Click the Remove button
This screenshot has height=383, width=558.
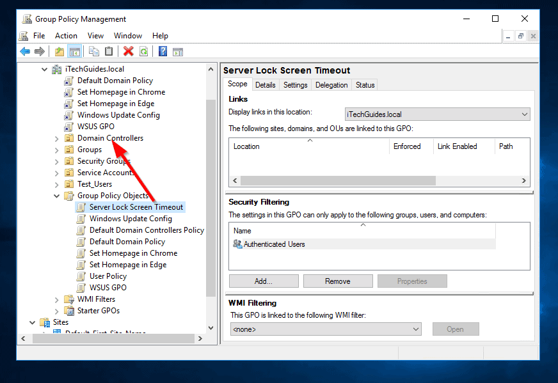coord(338,281)
